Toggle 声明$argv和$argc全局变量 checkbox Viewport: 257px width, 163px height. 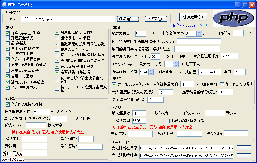(x=57, y=61)
